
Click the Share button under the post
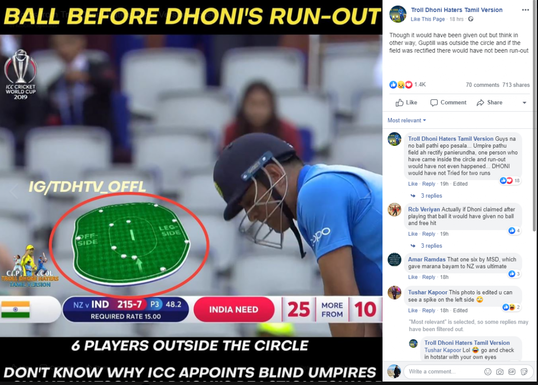[x=490, y=102]
